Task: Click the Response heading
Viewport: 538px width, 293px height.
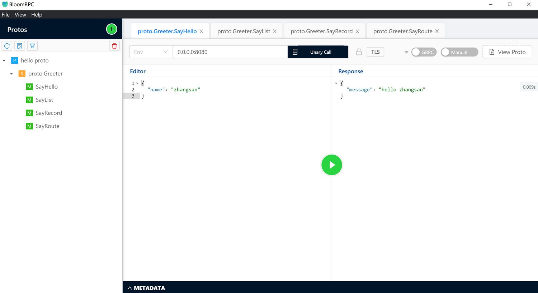Action: [x=351, y=71]
